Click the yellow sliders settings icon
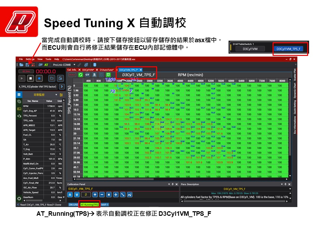Viewport: 313px width, 234px height. [x=61, y=95]
